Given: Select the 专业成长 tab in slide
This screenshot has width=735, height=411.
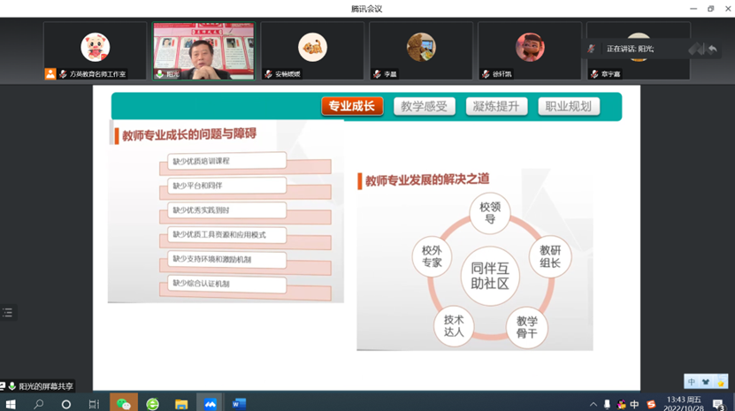Looking at the screenshot, I should click(352, 107).
